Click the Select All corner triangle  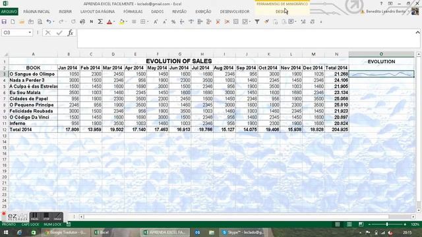coord(5,54)
